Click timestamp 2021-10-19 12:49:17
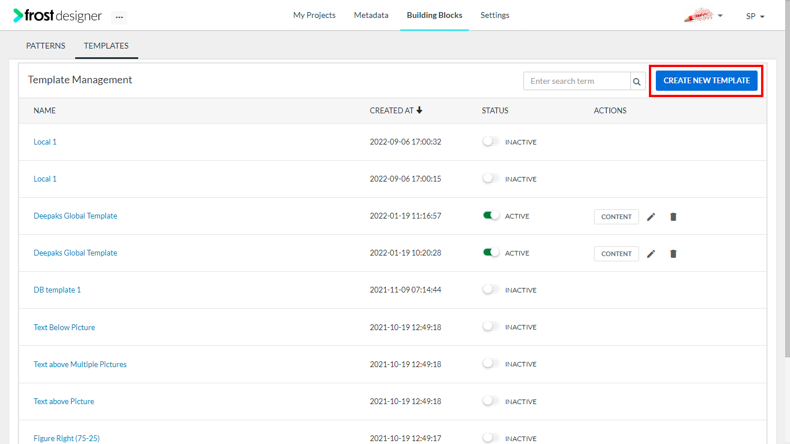 pyautogui.click(x=405, y=438)
